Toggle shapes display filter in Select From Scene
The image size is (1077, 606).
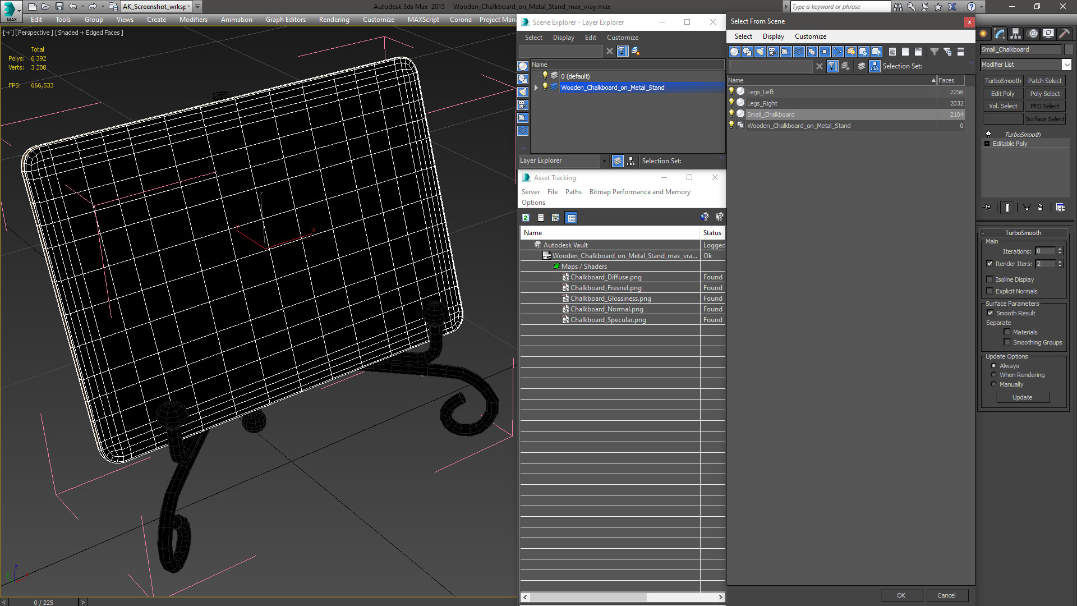point(747,52)
